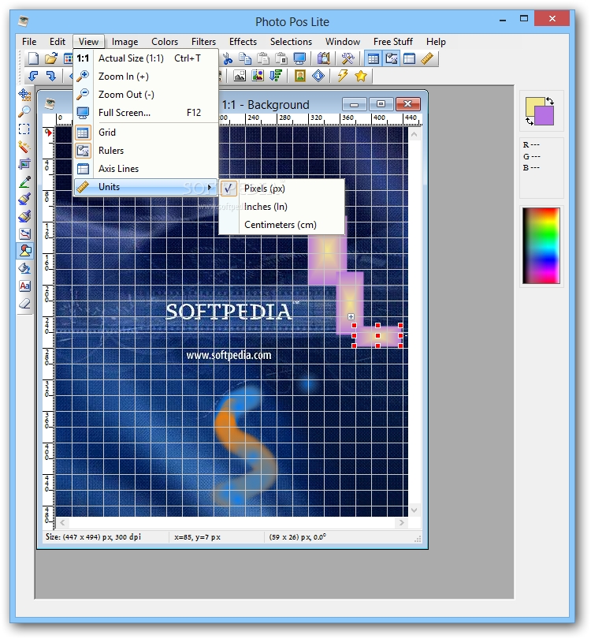
Task: Open the Effects menu
Action: (x=243, y=42)
